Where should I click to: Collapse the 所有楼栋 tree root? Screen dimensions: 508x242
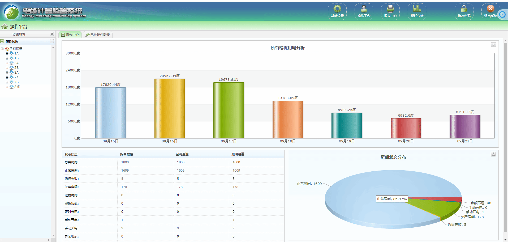click(2, 49)
